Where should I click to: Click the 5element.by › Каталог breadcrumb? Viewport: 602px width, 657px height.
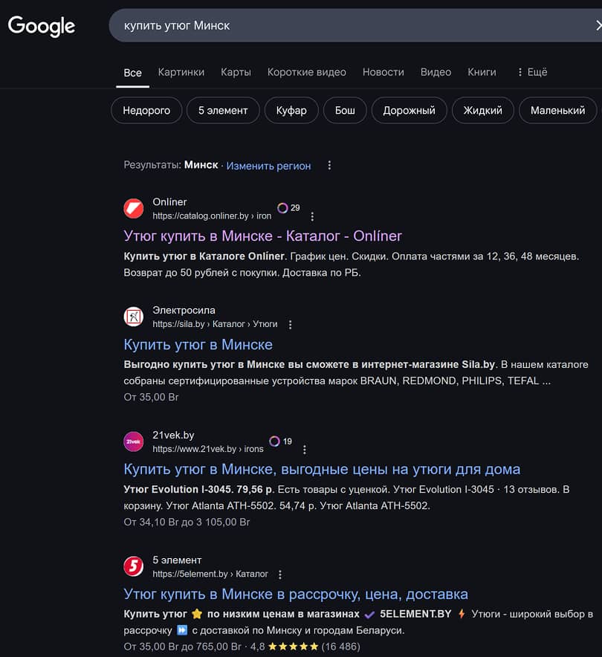click(x=210, y=574)
